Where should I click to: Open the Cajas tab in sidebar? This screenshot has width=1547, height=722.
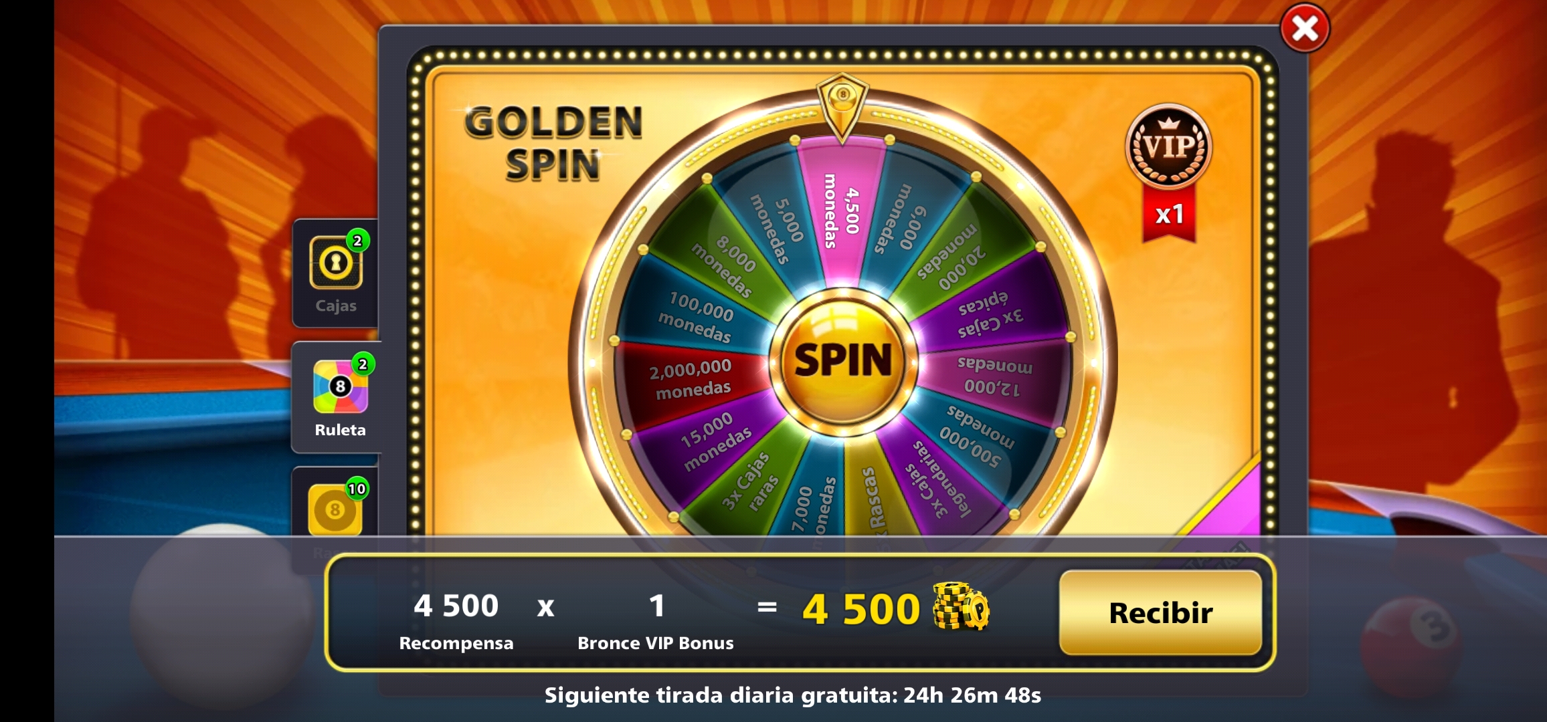335,273
